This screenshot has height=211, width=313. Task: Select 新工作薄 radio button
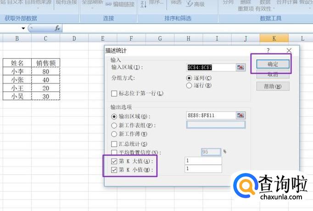(x=114, y=134)
